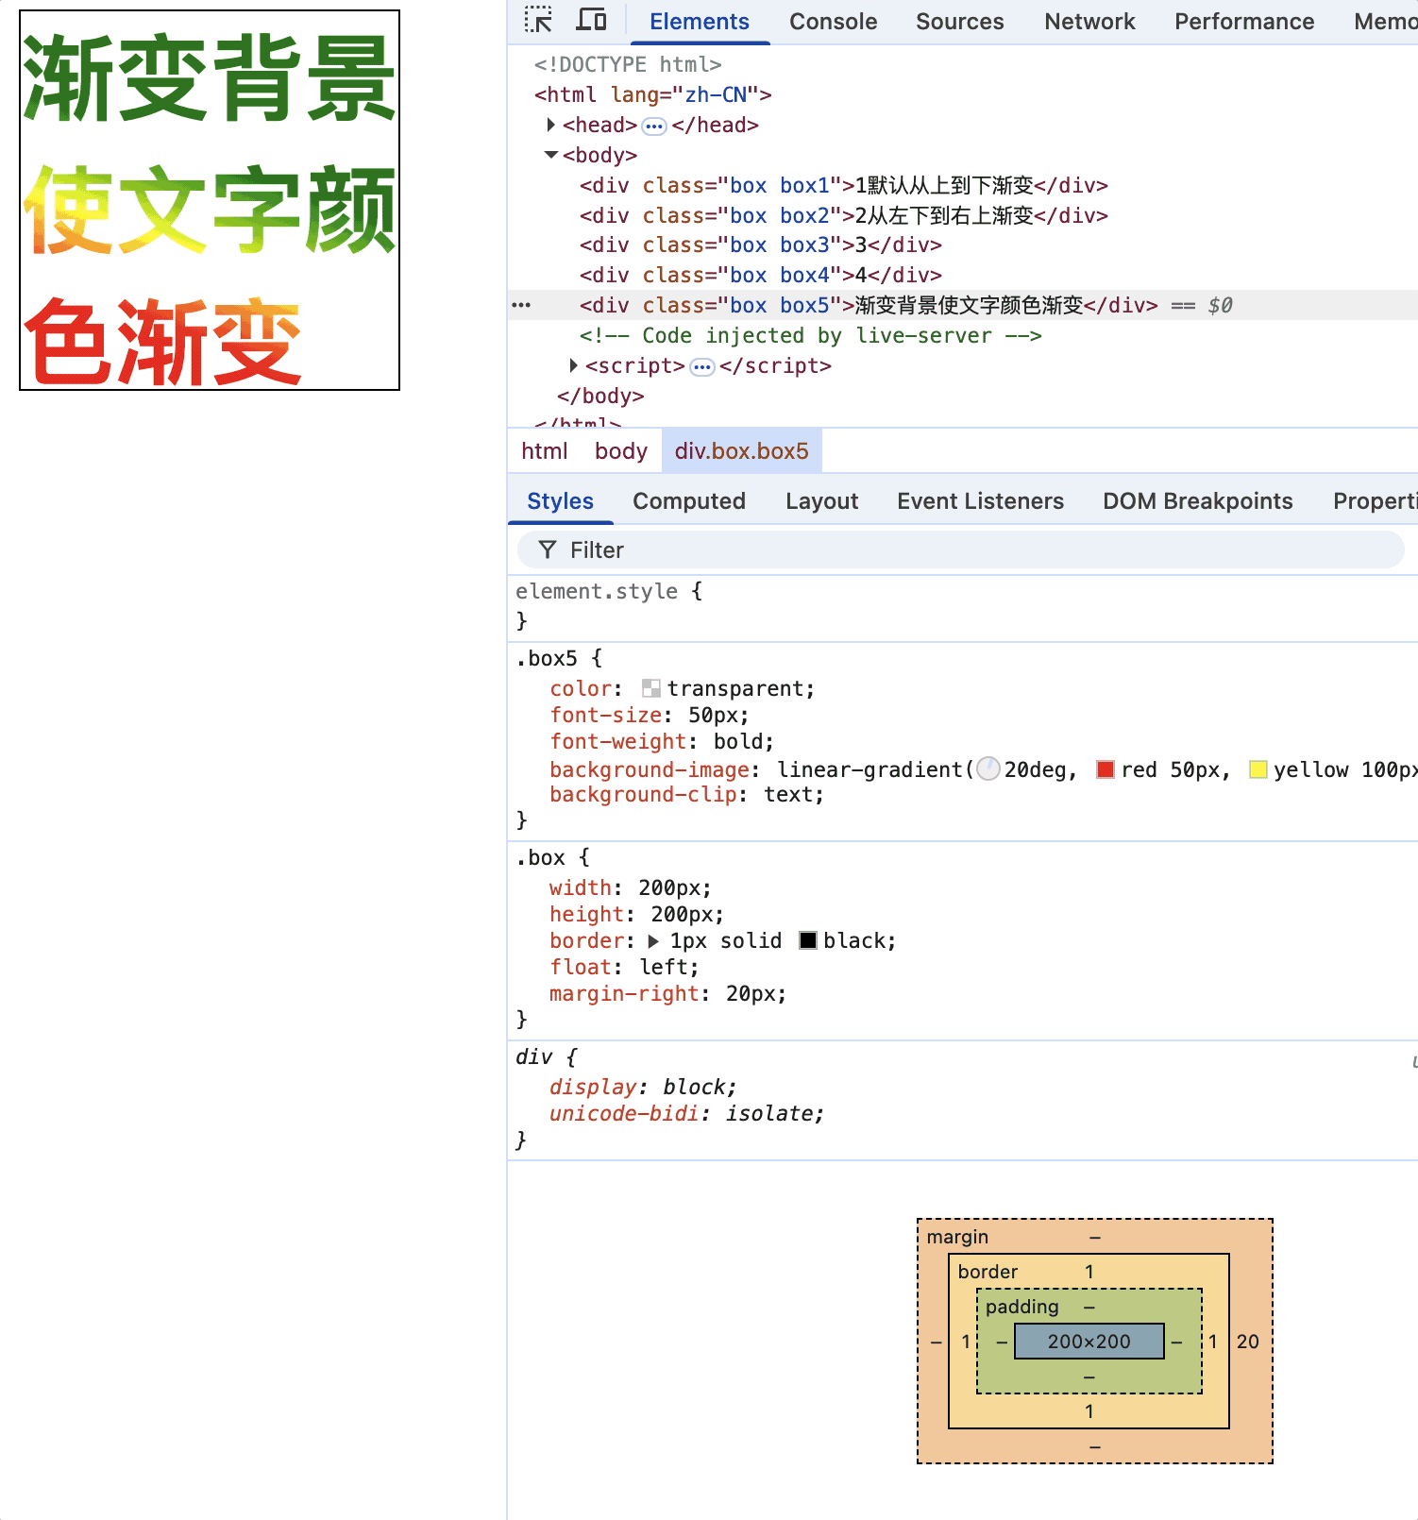The width and height of the screenshot is (1418, 1520).
Task: Activate the inspect element picker icon
Action: [x=538, y=20]
